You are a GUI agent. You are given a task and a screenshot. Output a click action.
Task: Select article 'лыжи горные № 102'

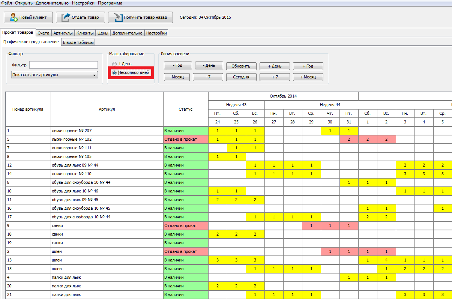tap(107, 139)
